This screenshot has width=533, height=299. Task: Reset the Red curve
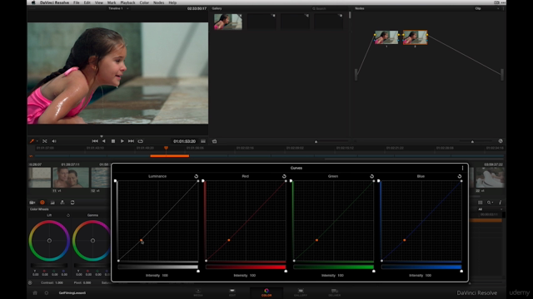tap(284, 176)
